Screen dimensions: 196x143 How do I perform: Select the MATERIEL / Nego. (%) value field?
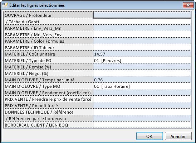[x=142, y=73]
